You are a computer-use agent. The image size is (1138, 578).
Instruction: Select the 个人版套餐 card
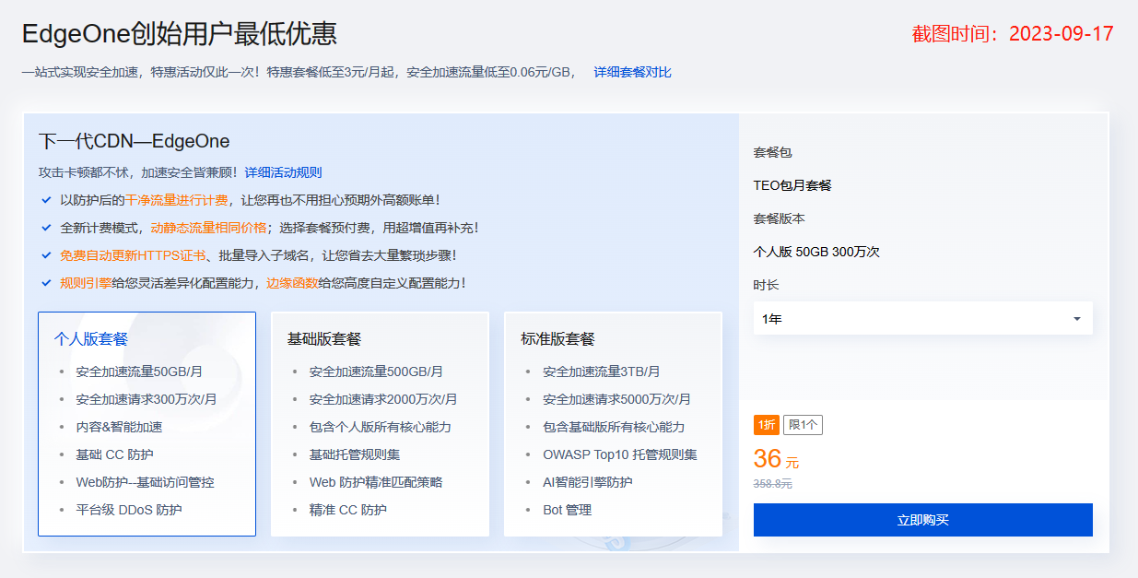pos(147,424)
